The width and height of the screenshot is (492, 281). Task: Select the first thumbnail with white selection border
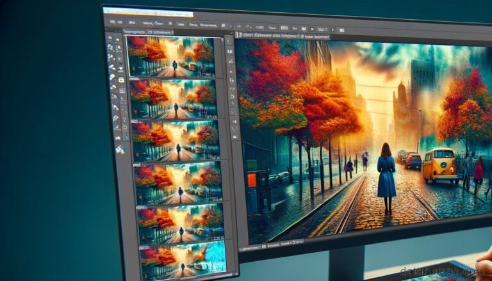[170, 56]
